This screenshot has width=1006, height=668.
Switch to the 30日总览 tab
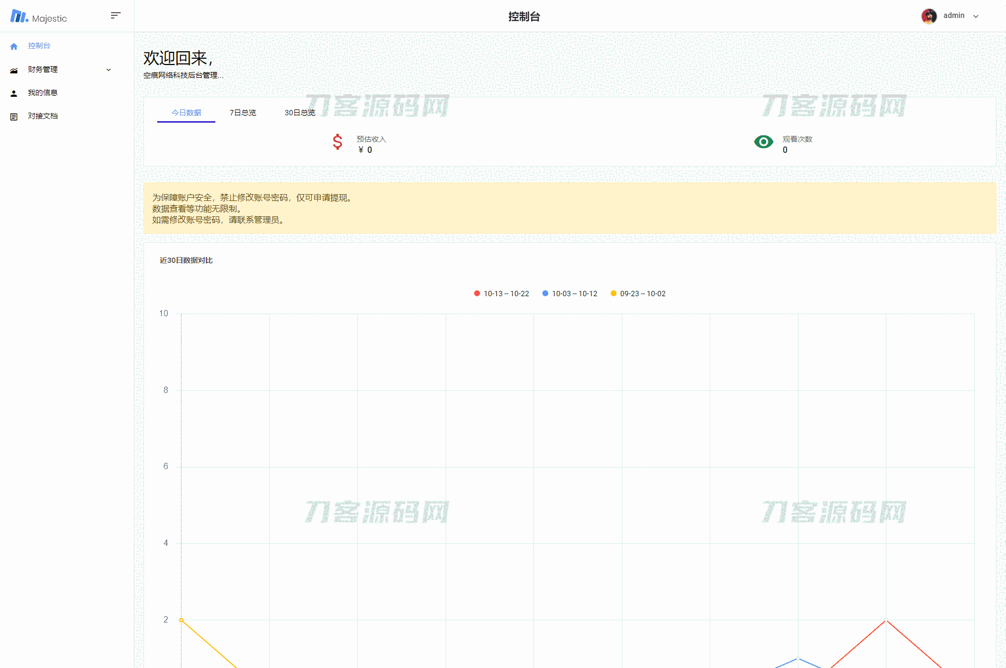click(300, 113)
